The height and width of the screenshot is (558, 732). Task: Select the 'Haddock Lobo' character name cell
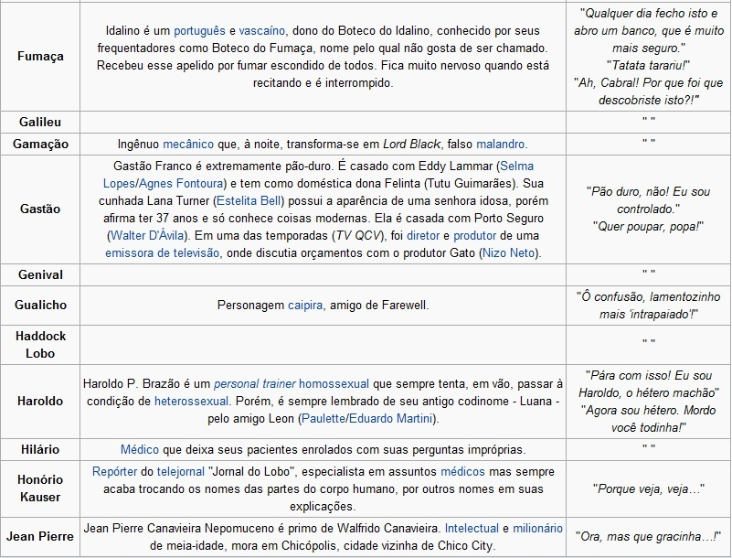(x=40, y=345)
